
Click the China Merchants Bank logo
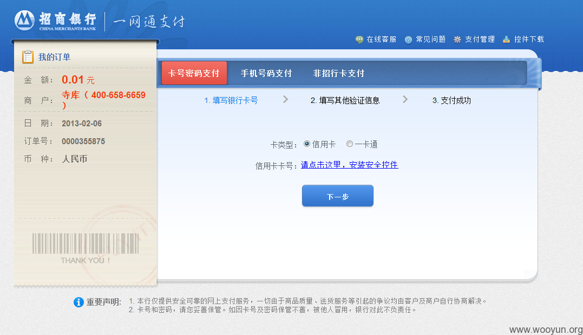[56, 21]
